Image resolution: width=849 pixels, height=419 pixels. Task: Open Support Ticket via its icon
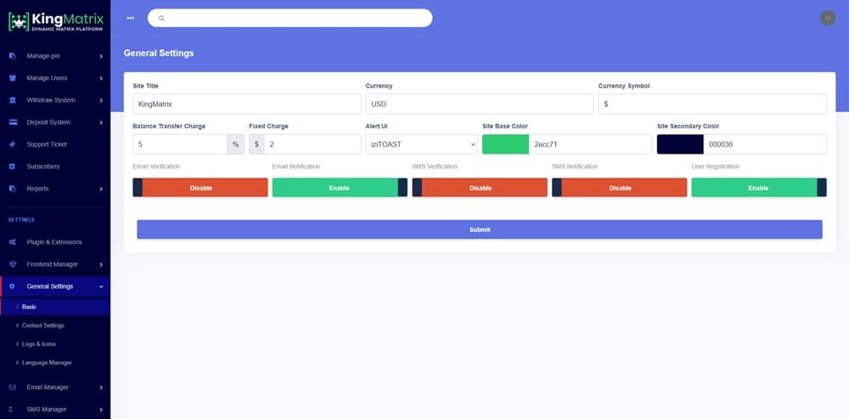point(12,144)
